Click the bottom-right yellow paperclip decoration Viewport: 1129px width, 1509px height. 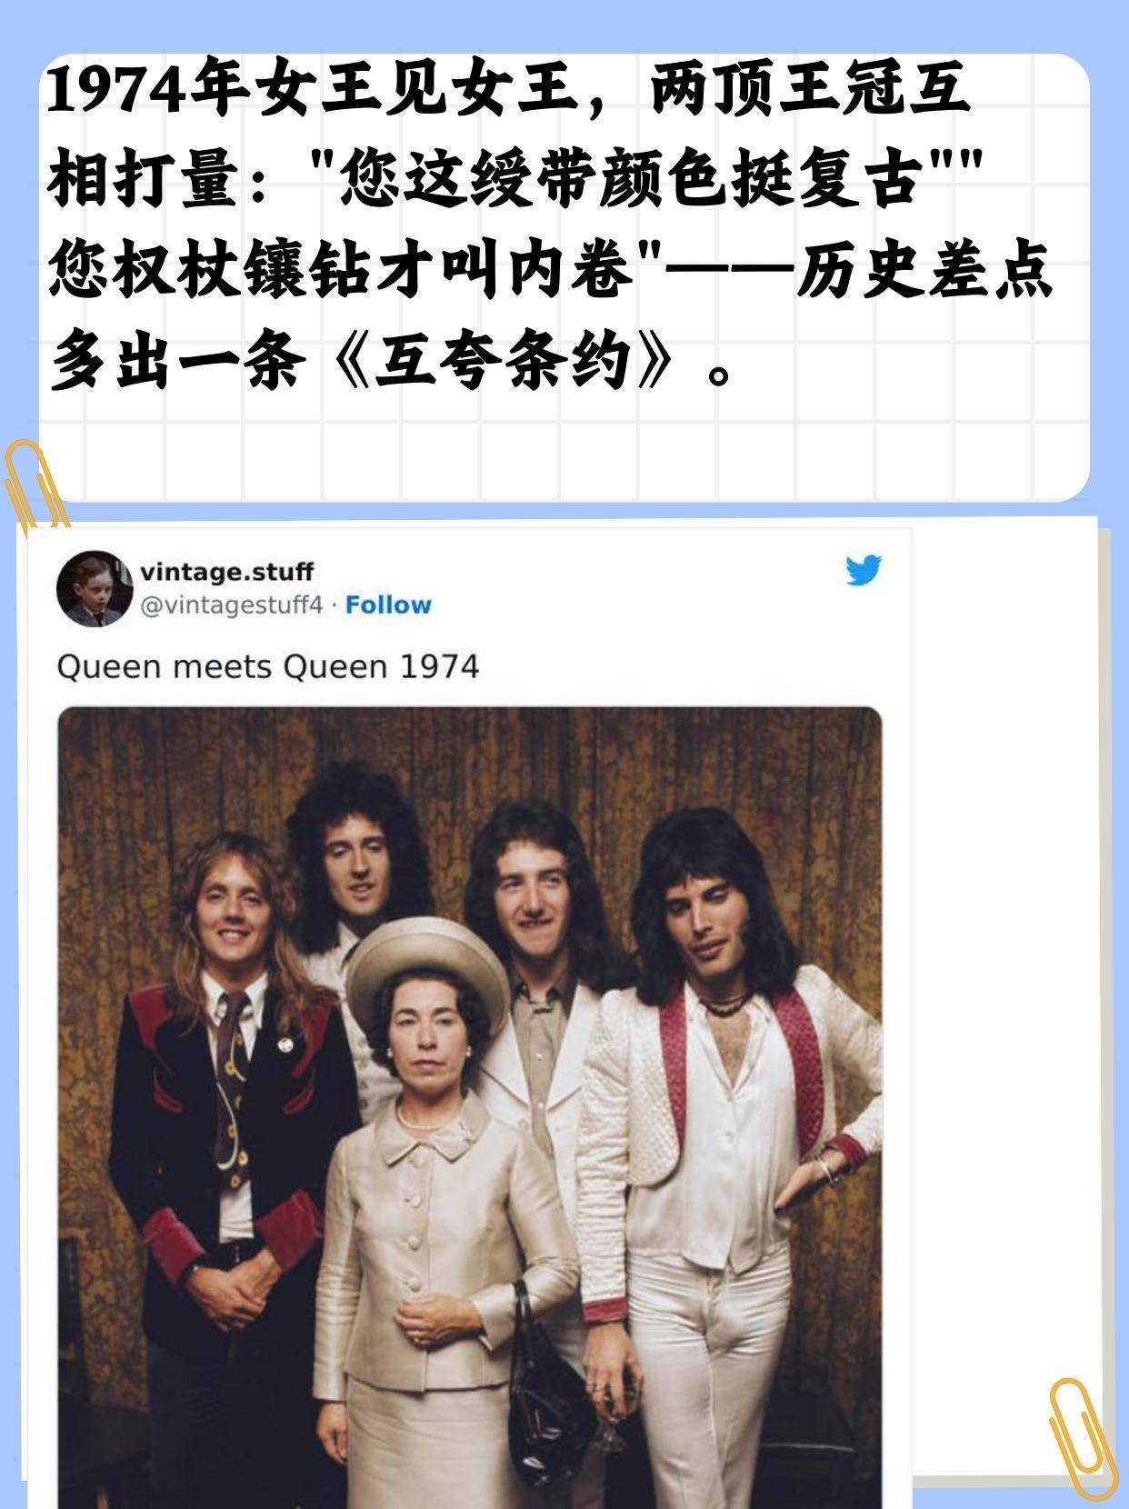click(x=1081, y=1437)
